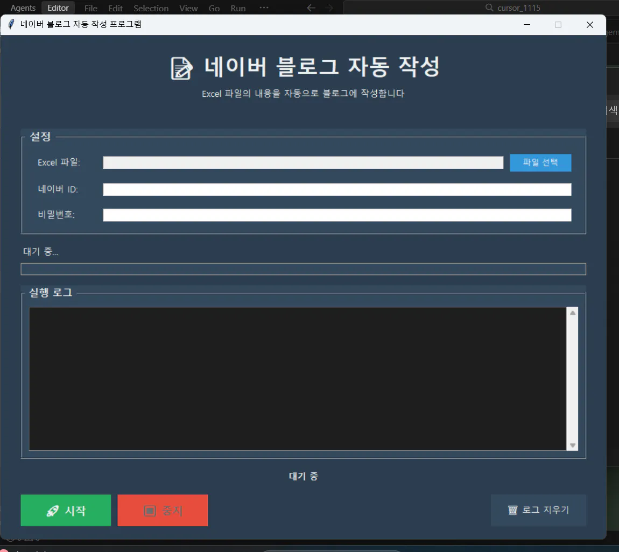The height and width of the screenshot is (552, 619).
Task: Click the 파일 선택 file select button
Action: (x=540, y=162)
